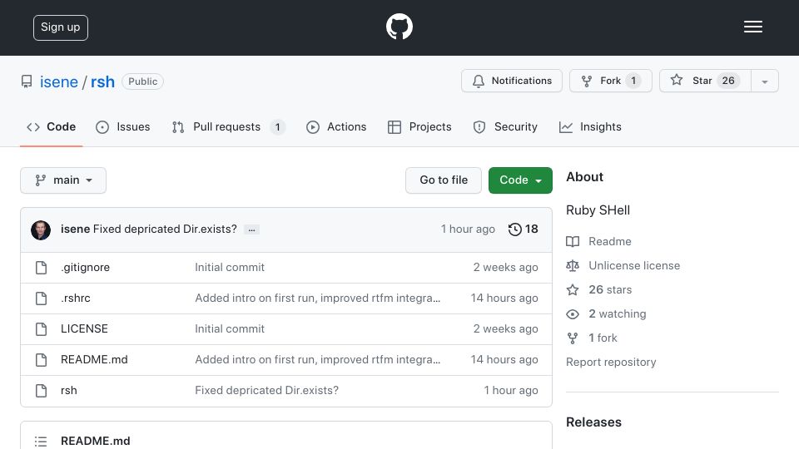The width and height of the screenshot is (799, 449).
Task: Click Readme link in About section
Action: (610, 241)
